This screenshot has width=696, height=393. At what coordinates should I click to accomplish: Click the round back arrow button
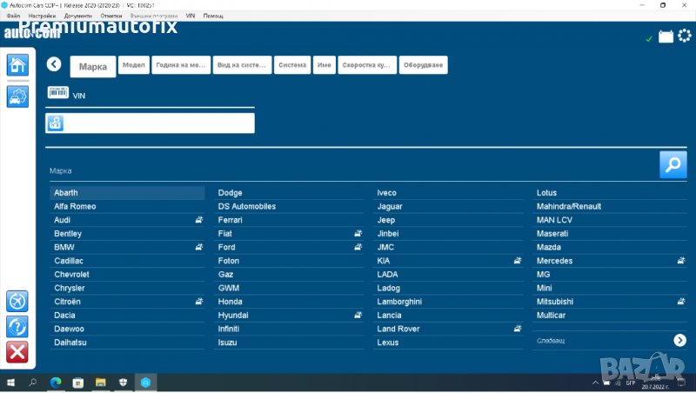coord(54,64)
